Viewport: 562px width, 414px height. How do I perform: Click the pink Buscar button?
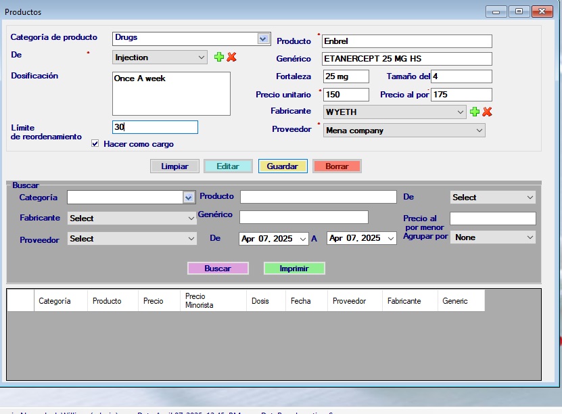(x=218, y=269)
